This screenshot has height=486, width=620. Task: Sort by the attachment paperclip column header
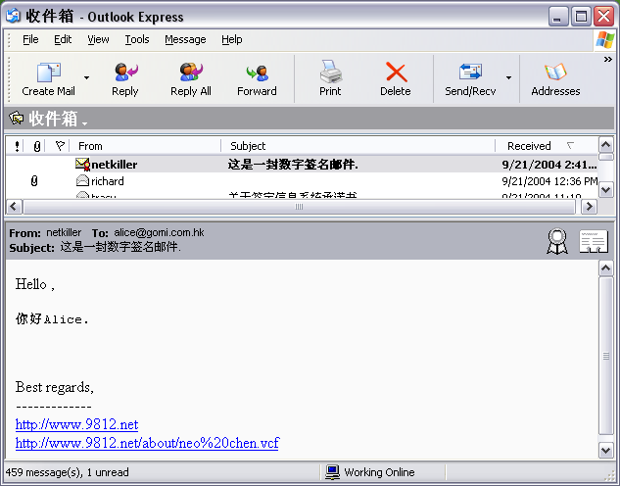[37, 147]
